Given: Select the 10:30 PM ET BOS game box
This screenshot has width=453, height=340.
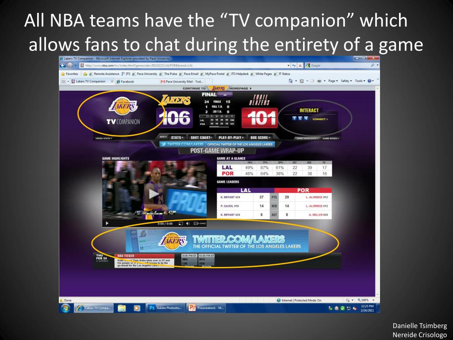Looking at the screenshot, I should click(x=206, y=259).
